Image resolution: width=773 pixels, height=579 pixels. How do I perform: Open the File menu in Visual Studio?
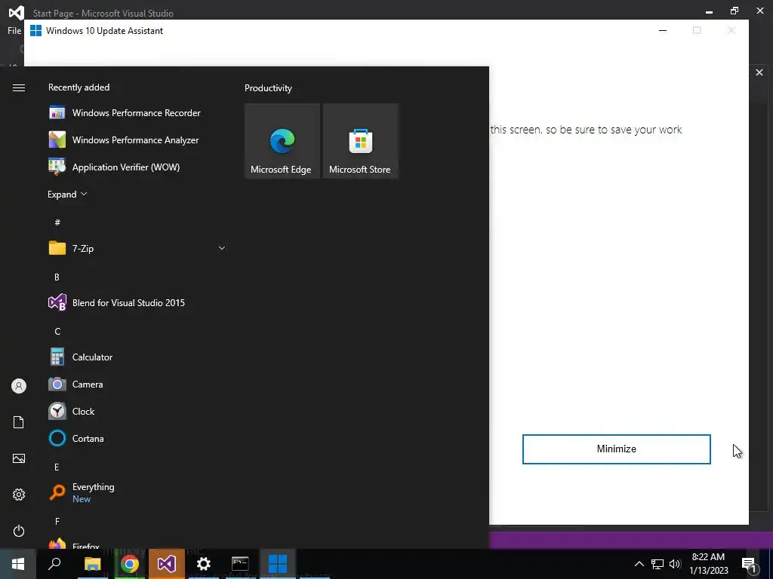click(14, 30)
